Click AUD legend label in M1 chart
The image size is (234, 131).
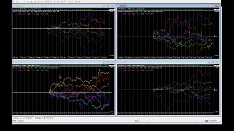tap(29, 70)
